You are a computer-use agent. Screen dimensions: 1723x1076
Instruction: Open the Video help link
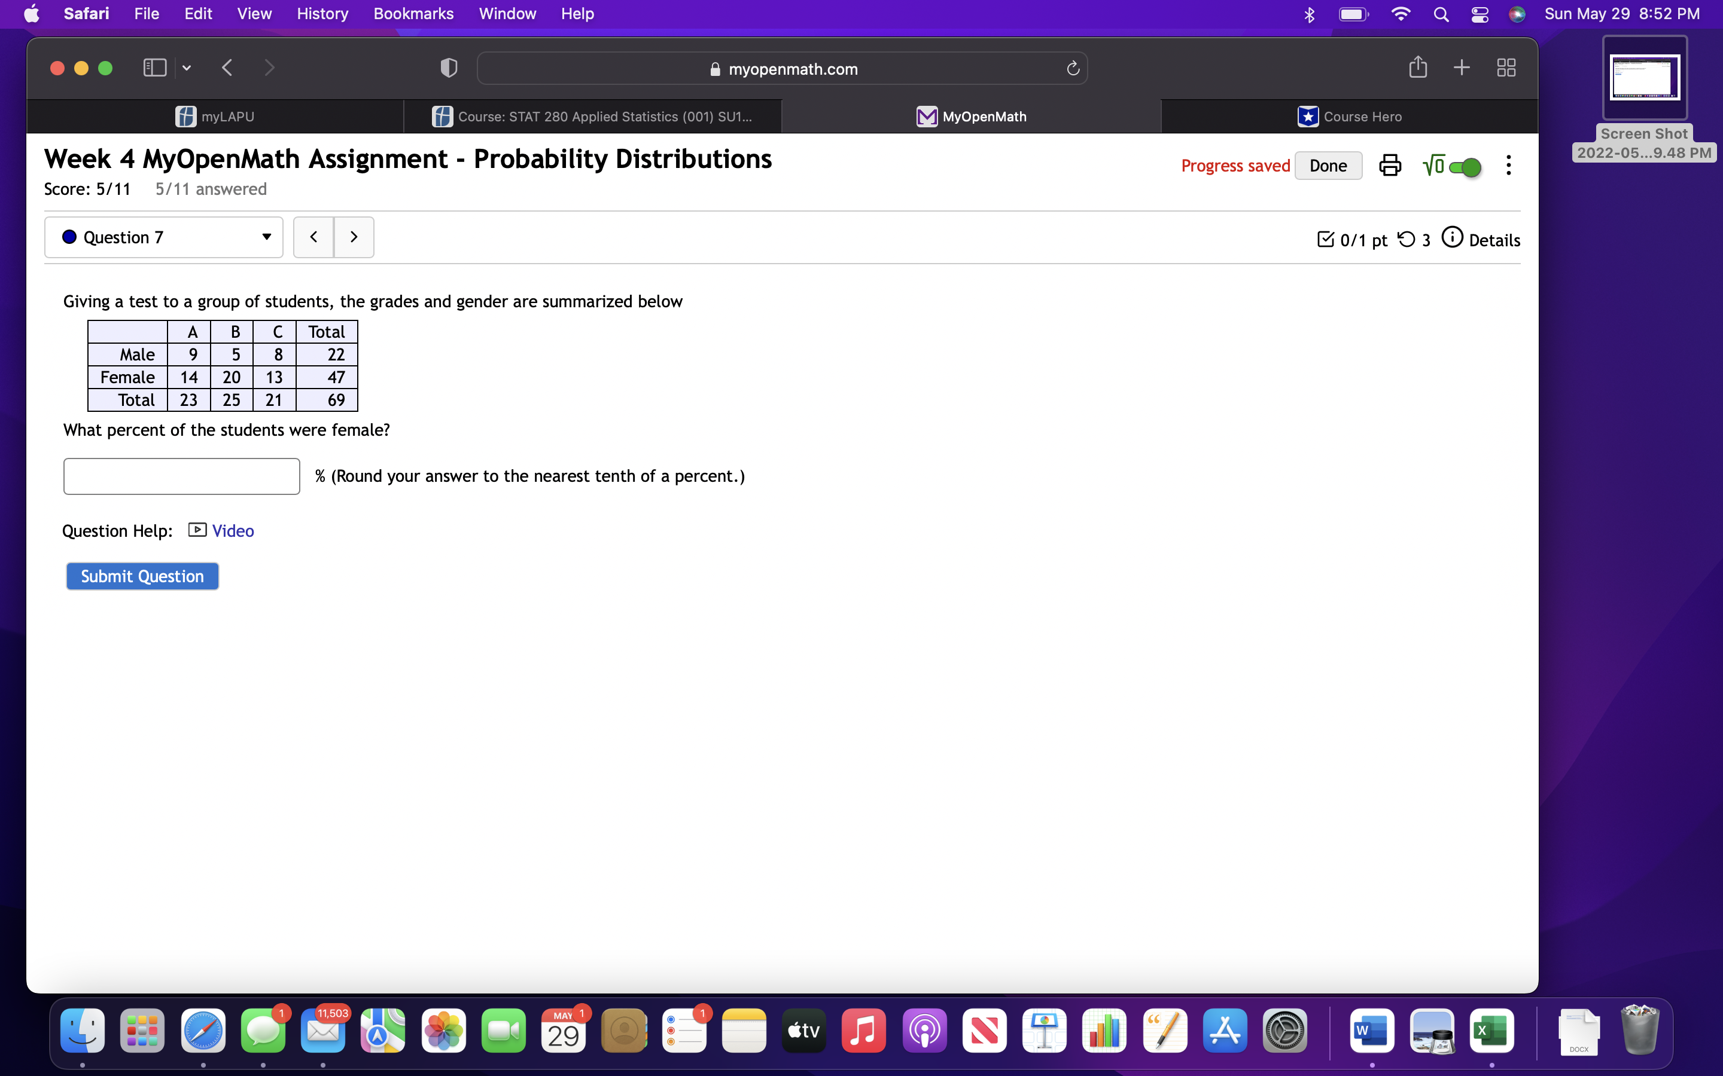point(232,531)
